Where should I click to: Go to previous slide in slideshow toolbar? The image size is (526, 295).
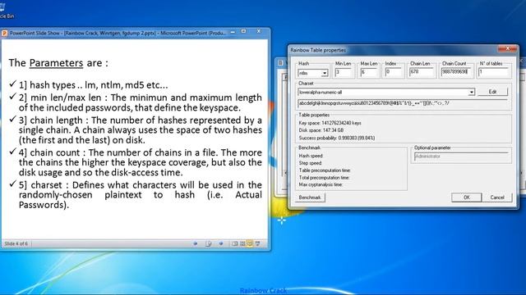point(196,243)
